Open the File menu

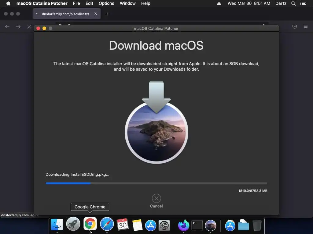coord(76,3)
